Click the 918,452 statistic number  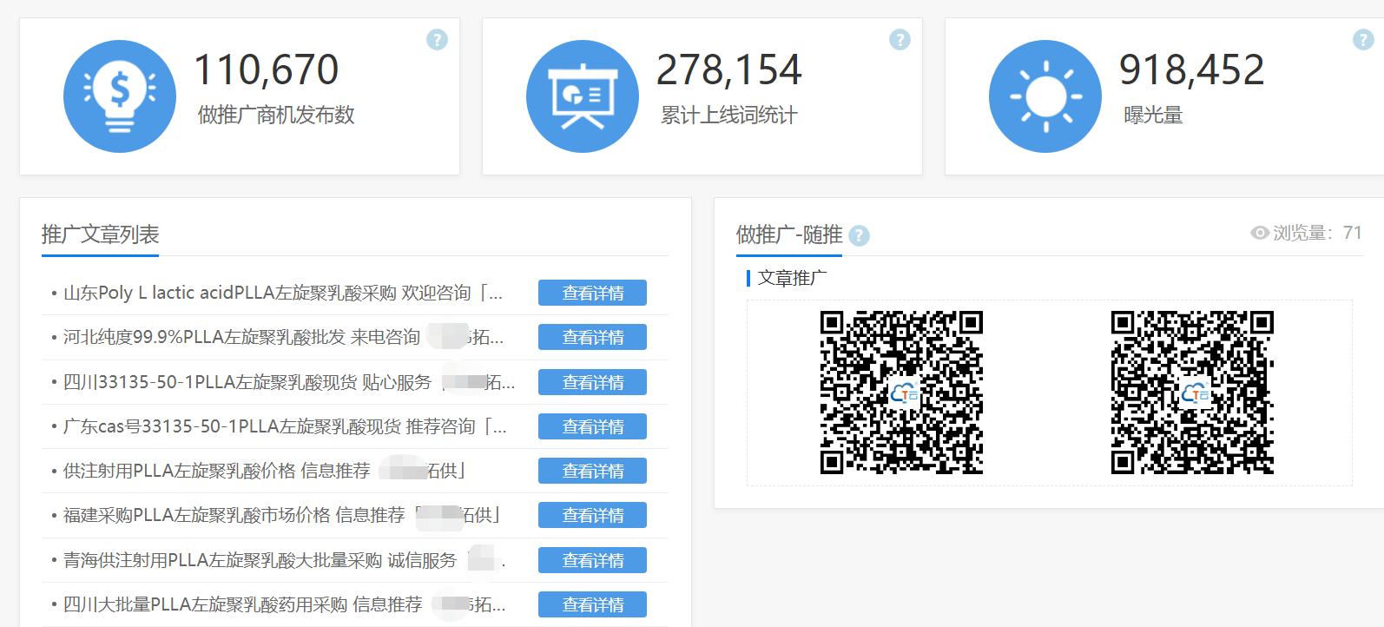[1192, 69]
